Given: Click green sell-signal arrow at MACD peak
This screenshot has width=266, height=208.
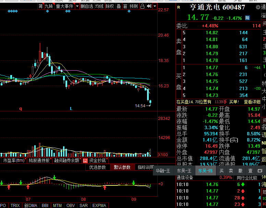Looking at the screenshot, I should tap(54, 177).
